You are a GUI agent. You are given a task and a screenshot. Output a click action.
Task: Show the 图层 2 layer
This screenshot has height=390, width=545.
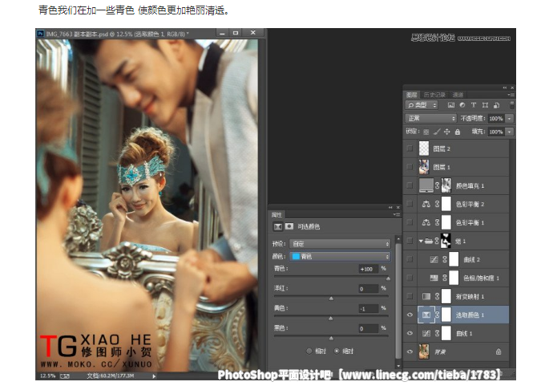[410, 148]
